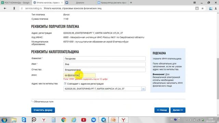Open the red download app in taskbar
The height and width of the screenshot is (123, 219).
83,120
